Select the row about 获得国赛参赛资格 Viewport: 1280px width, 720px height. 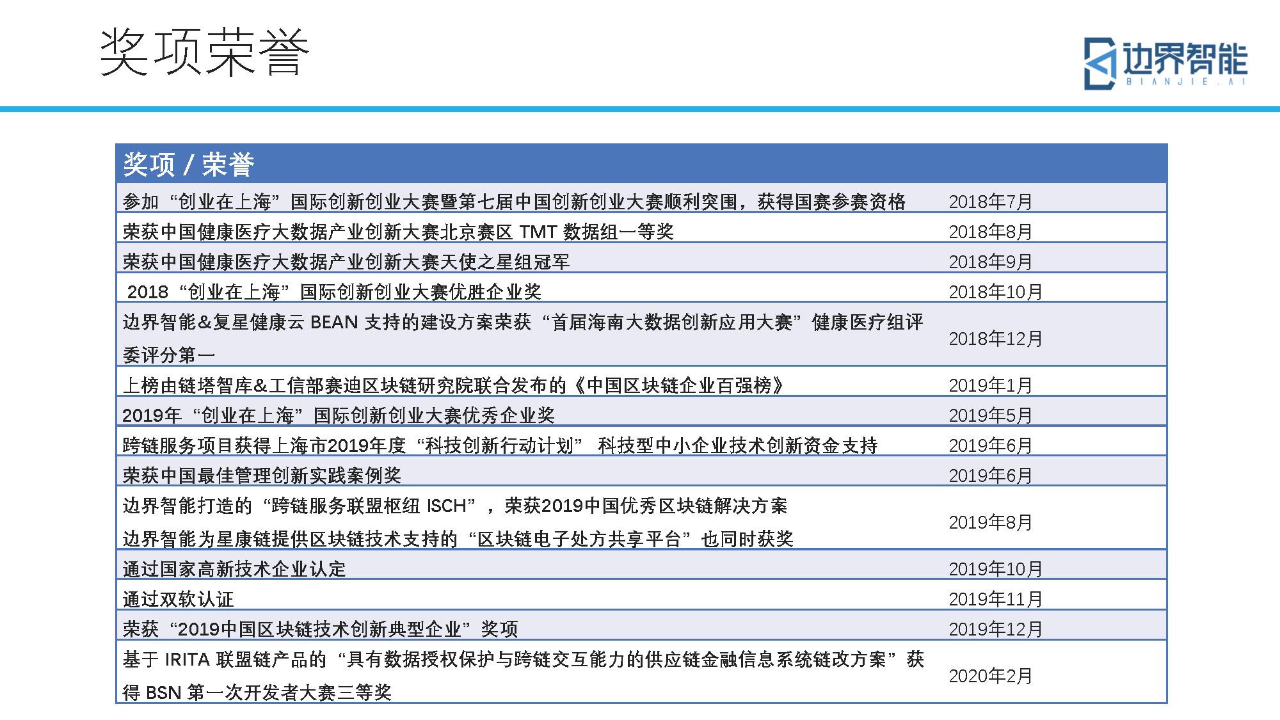[x=641, y=198]
